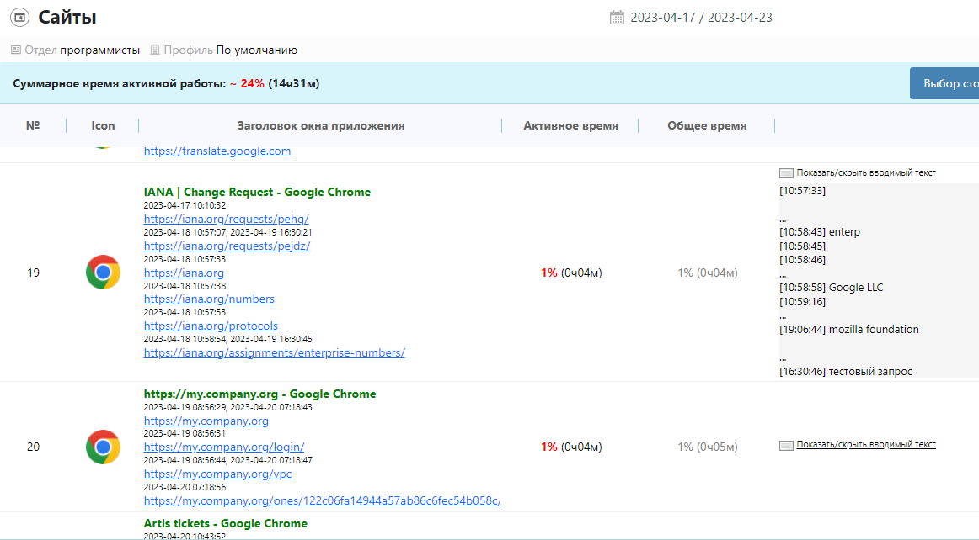Click the Отдел department icon

click(x=15, y=50)
